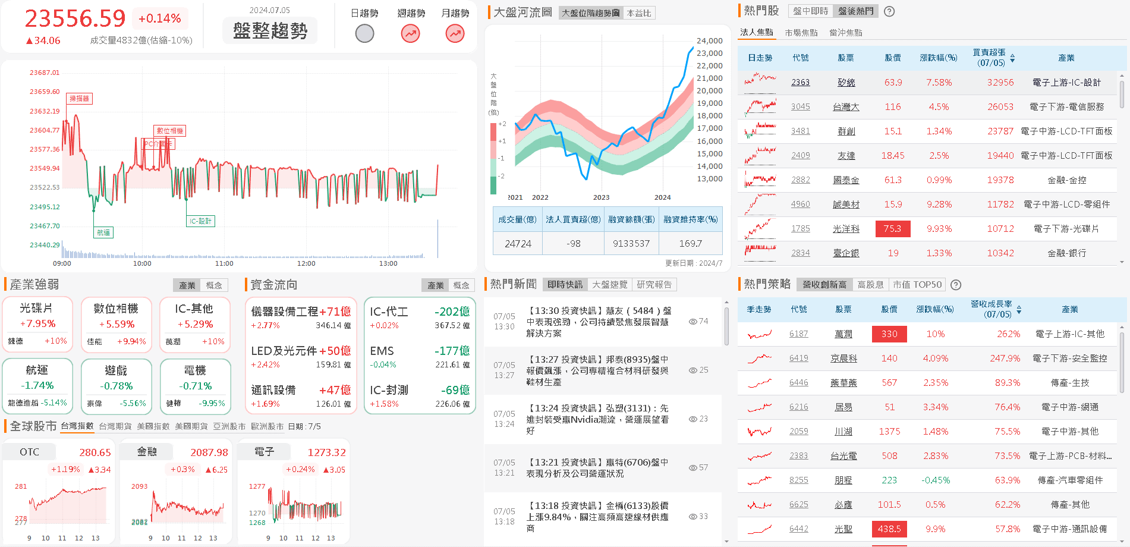Click the 矽統 daily trend sparkline
This screenshot has height=547, width=1130.
pyautogui.click(x=760, y=83)
